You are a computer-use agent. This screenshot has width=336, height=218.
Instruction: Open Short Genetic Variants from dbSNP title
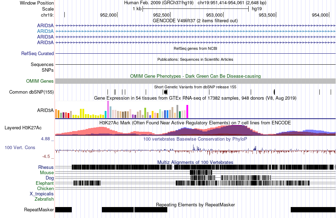(x=195, y=87)
